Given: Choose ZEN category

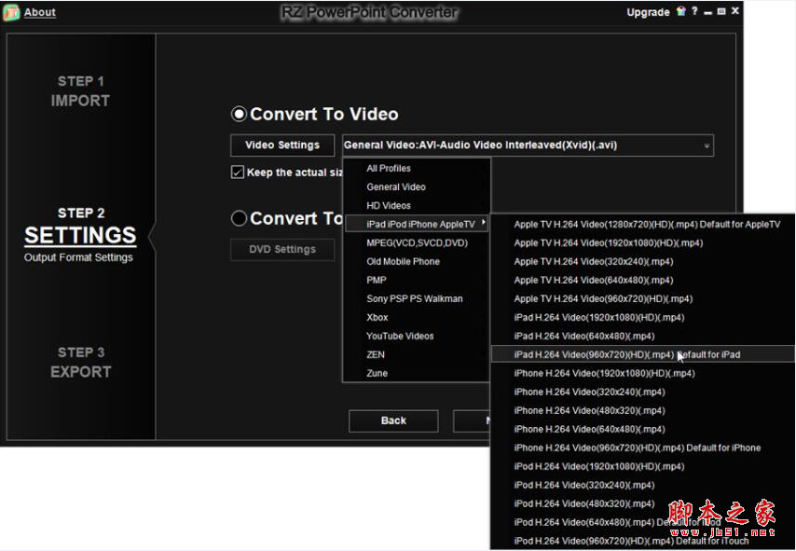Looking at the screenshot, I should 417,354.
